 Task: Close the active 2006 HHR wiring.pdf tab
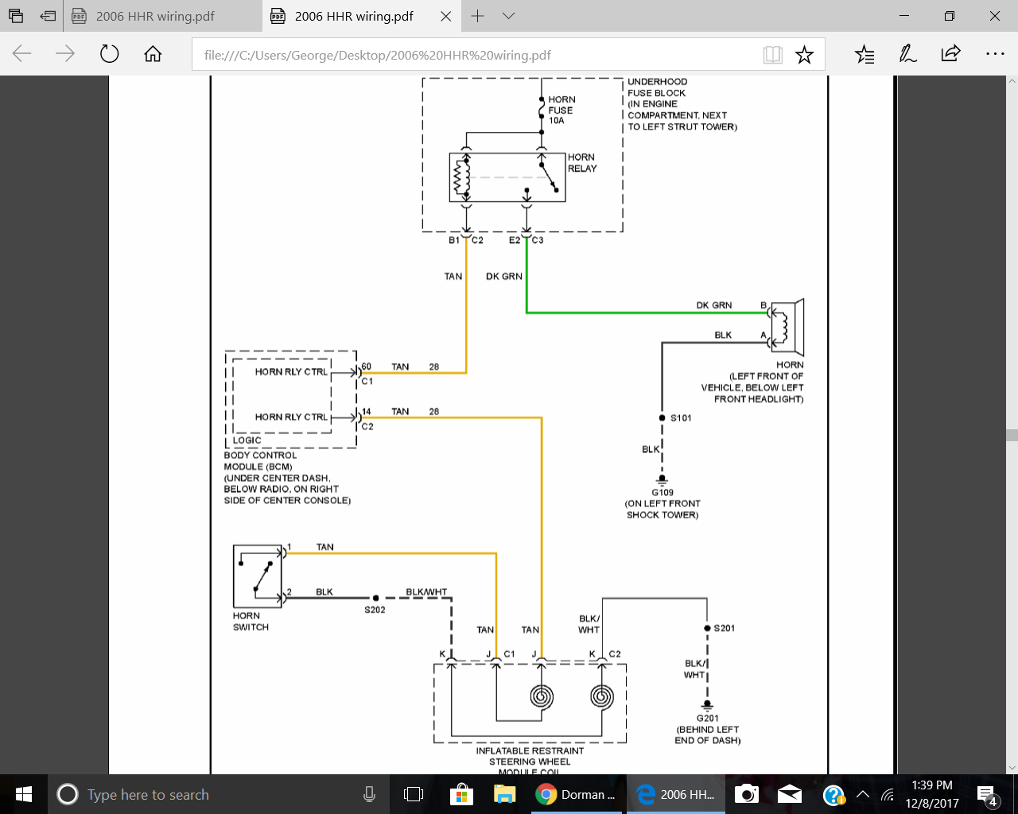[445, 16]
